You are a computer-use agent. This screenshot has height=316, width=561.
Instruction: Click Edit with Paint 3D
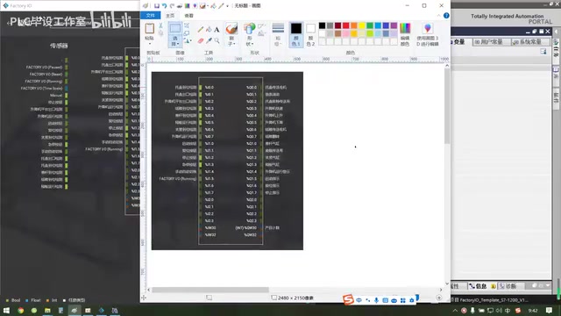428,34
